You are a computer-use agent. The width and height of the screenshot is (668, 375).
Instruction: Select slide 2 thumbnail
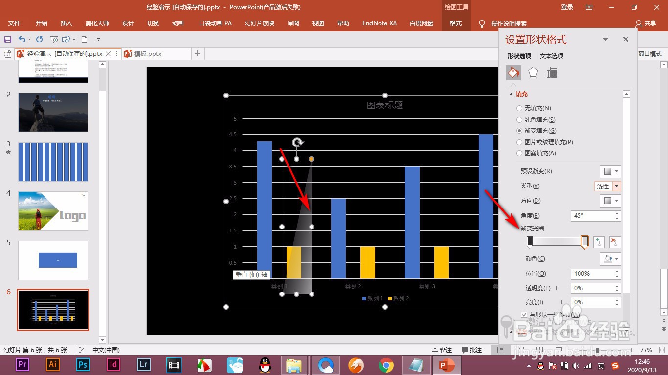pyautogui.click(x=53, y=113)
